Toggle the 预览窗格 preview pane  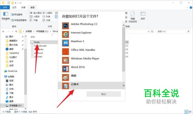pyautogui.click(x=17, y=15)
